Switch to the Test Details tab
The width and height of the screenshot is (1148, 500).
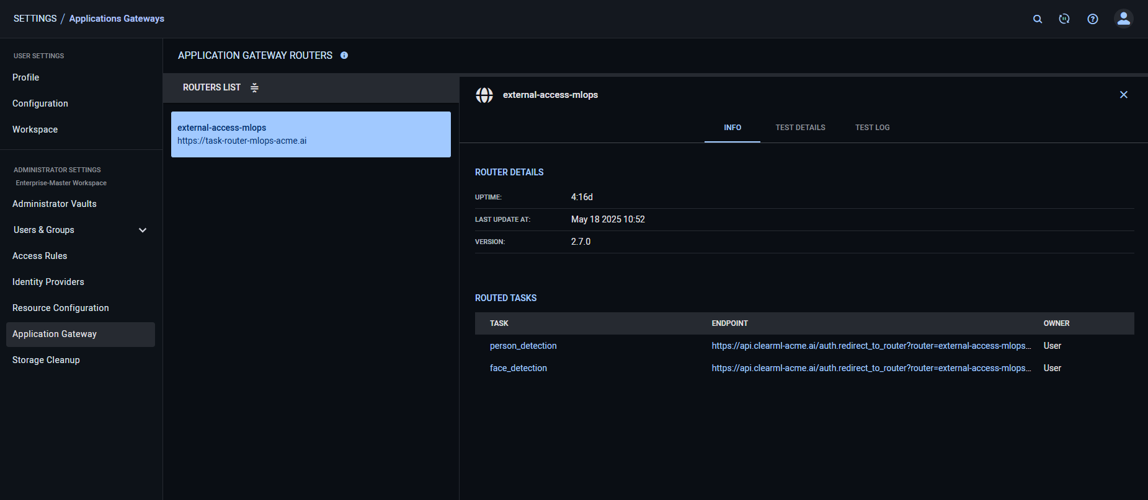800,128
